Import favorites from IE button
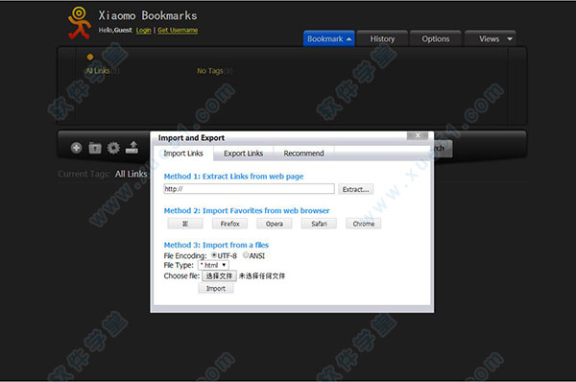Image resolution: width=576 pixels, height=382 pixels. point(185,224)
